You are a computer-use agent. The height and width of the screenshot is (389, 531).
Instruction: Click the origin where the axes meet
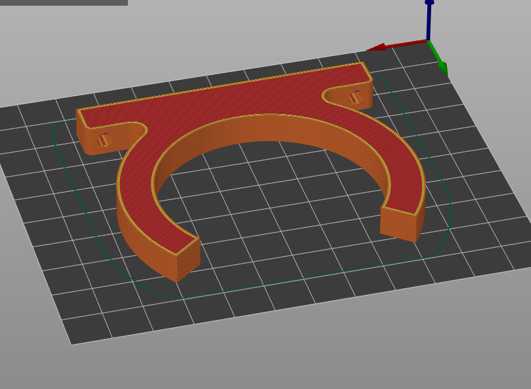coord(428,40)
